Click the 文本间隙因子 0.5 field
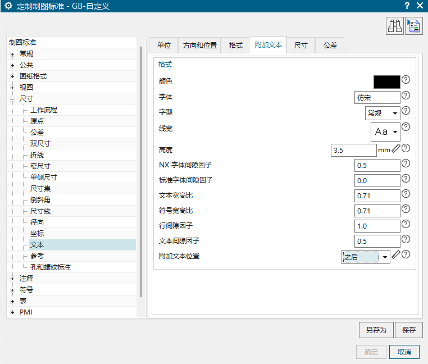This screenshot has width=428, height=364. (377, 242)
